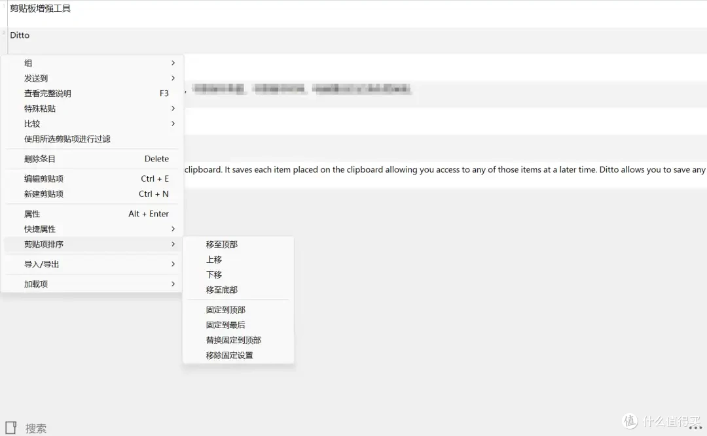Open the 组 submenu

click(x=92, y=63)
